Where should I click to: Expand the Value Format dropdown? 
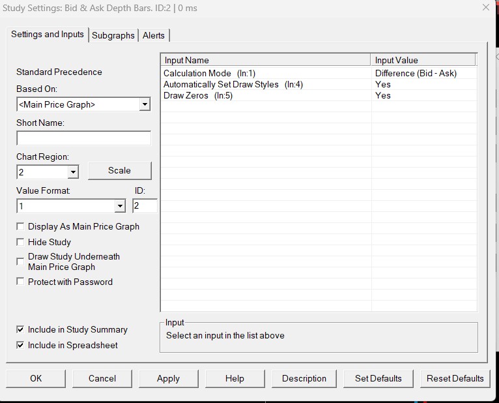pyautogui.click(x=119, y=206)
